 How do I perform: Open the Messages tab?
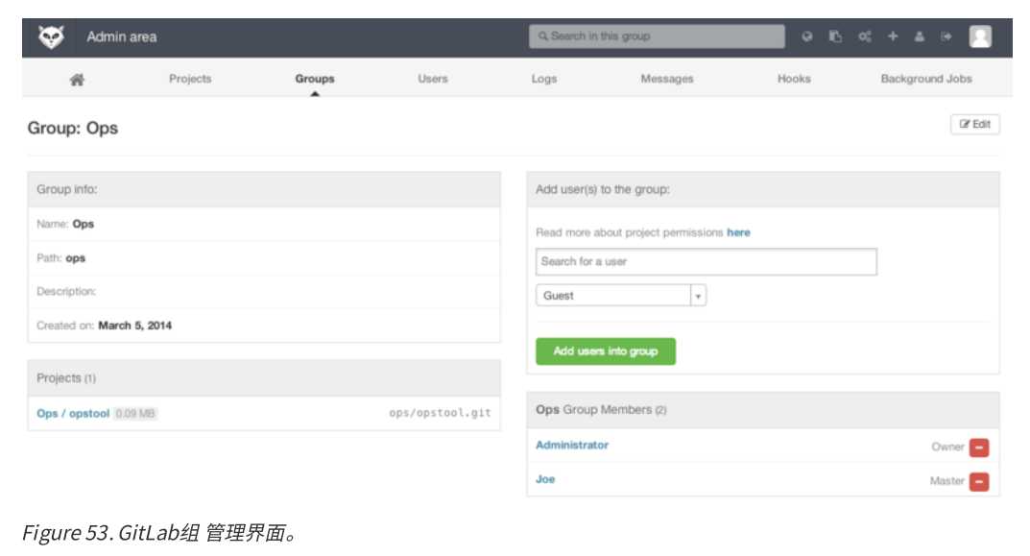click(x=667, y=79)
